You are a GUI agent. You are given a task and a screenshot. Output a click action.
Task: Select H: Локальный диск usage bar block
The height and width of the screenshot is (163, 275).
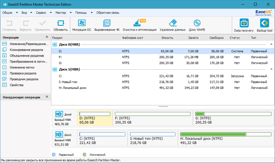226,138
